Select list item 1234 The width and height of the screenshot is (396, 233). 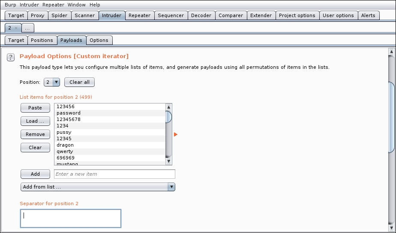click(110, 126)
